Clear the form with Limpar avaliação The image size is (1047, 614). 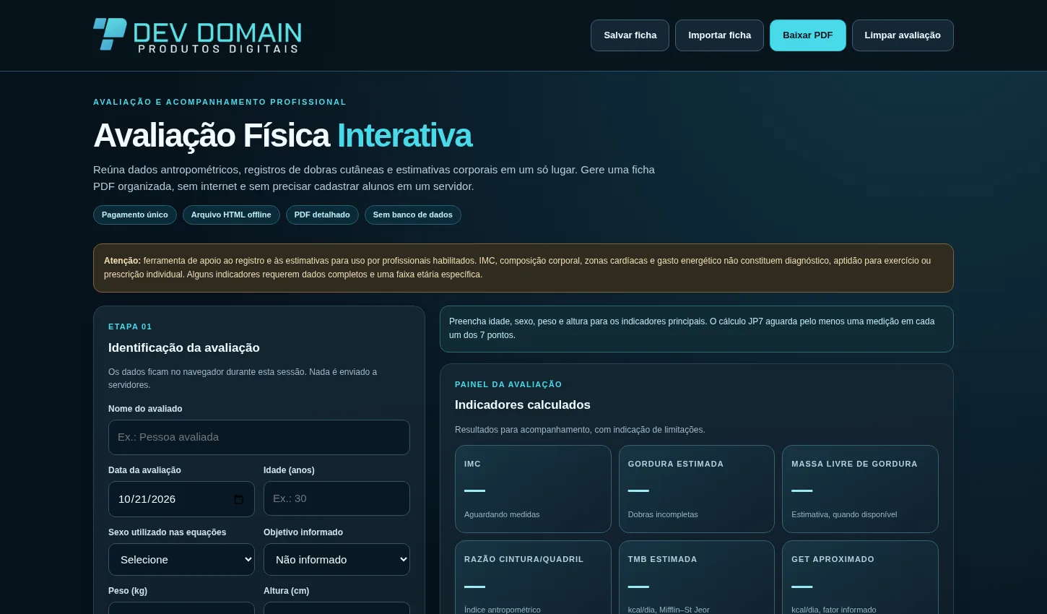tap(903, 35)
